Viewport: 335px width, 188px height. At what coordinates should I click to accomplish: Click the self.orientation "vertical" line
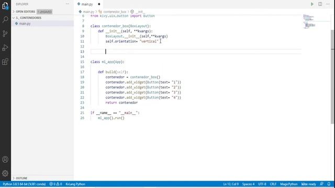click(x=132, y=41)
